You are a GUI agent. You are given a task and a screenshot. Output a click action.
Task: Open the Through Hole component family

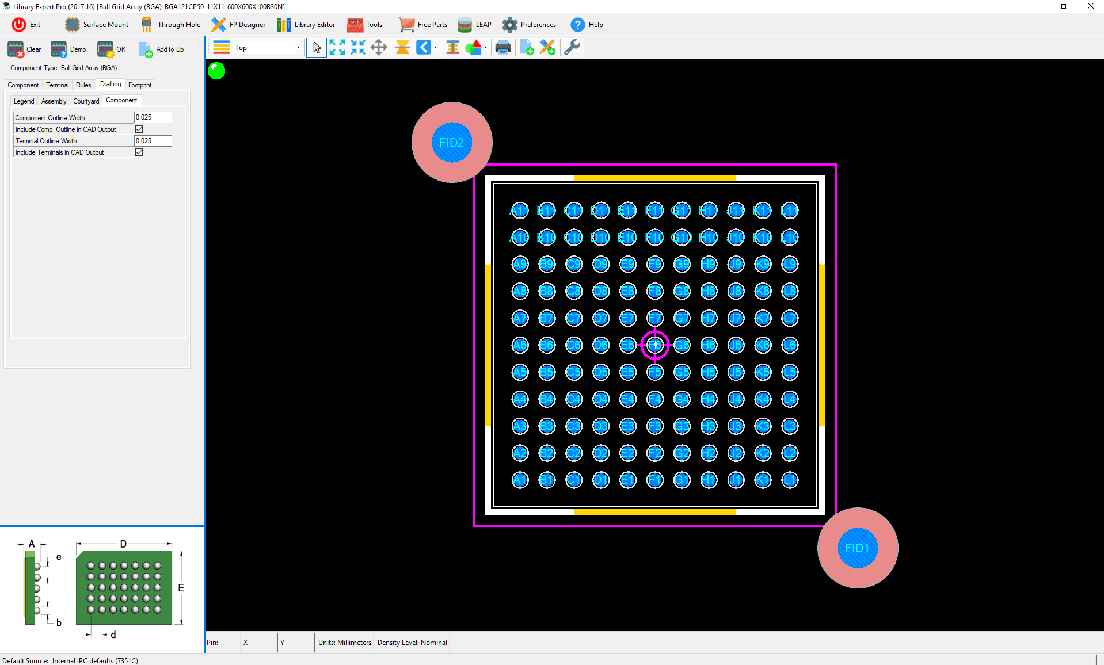[170, 24]
